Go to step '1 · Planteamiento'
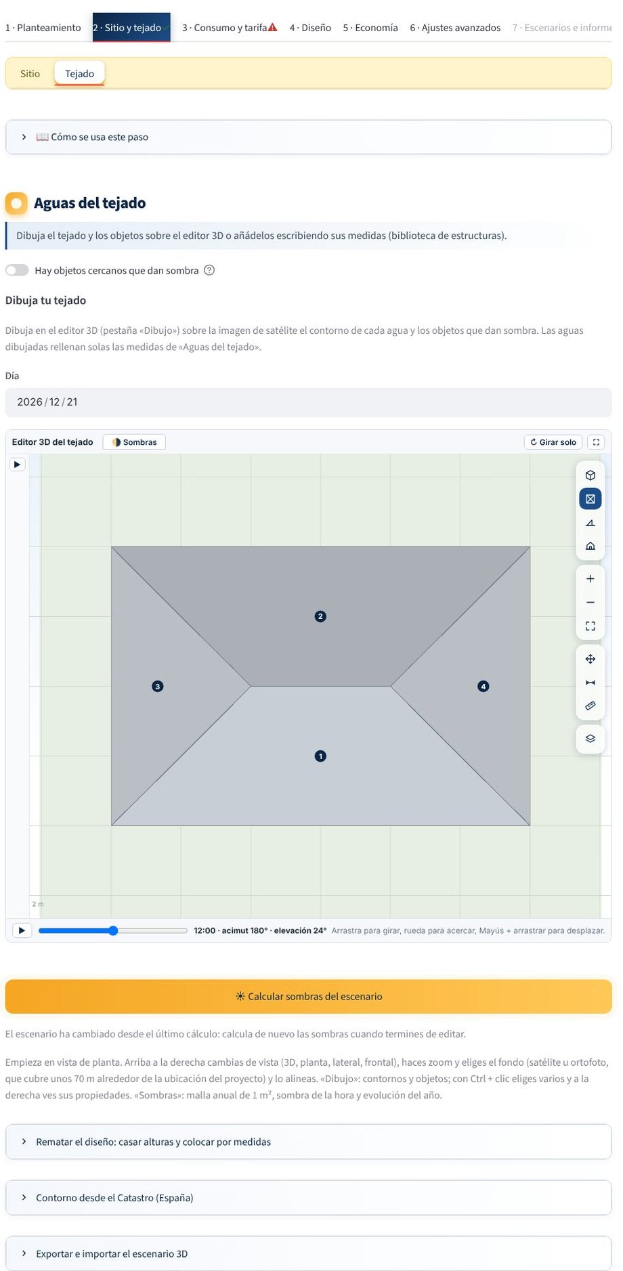Screen dimensions: 623x1271 coord(43,28)
